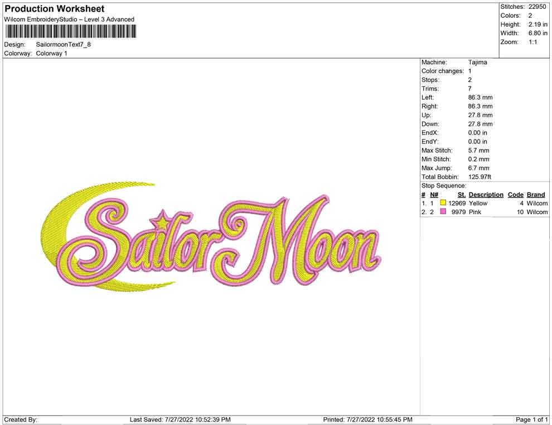Click the 'Colorway 1' value
Screen dimensions: 552x425
click(x=51, y=54)
